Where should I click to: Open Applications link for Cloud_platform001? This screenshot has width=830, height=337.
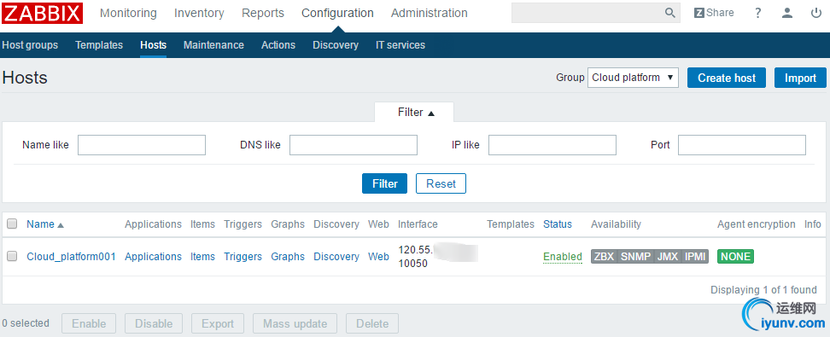[x=153, y=257]
